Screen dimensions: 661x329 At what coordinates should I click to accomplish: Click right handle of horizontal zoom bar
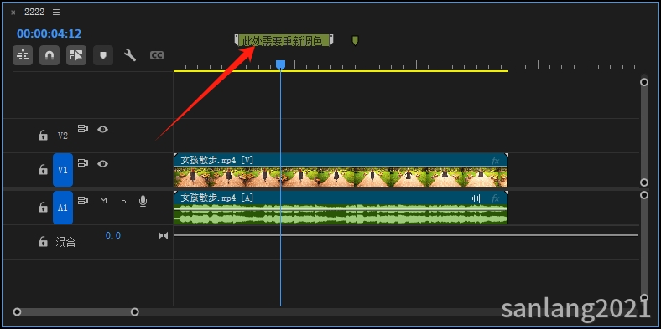pos(134,311)
